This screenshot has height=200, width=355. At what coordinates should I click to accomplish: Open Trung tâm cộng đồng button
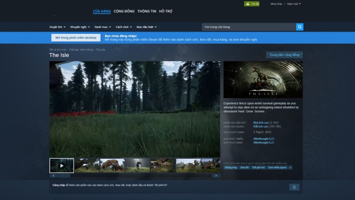284,55
